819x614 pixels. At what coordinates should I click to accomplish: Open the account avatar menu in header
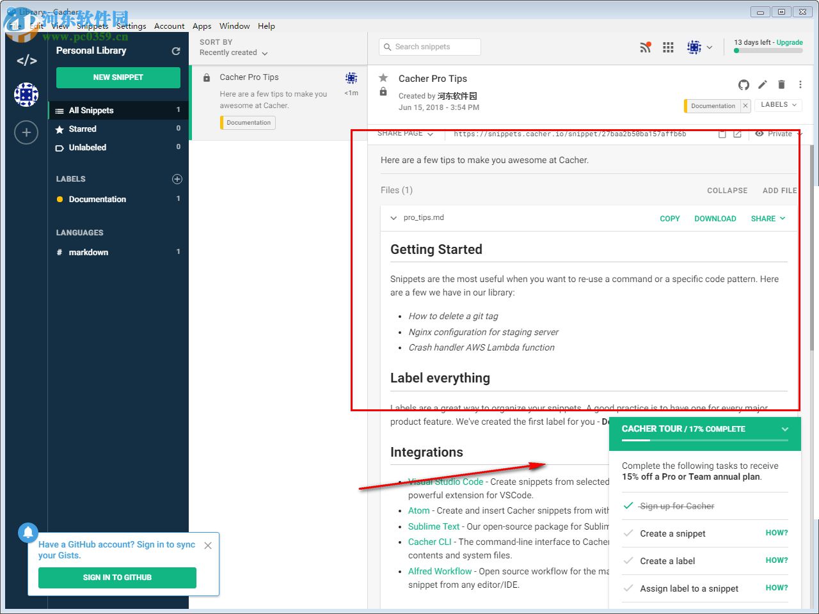click(x=699, y=47)
